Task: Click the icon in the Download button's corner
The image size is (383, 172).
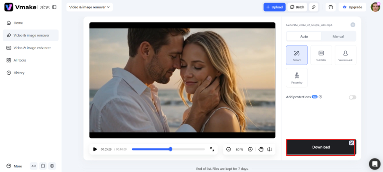Action: point(351,143)
